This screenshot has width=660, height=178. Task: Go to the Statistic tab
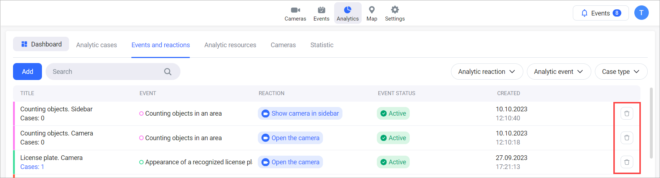coord(322,45)
